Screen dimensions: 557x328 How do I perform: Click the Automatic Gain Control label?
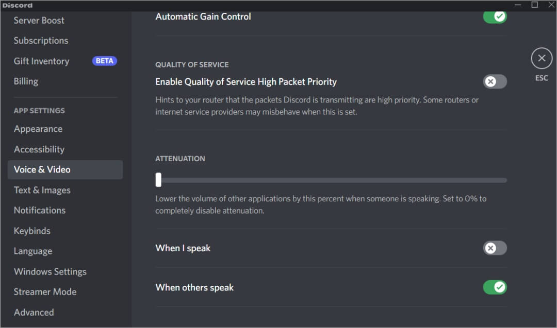click(x=203, y=16)
